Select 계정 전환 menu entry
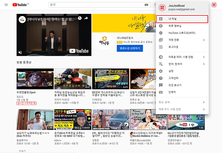Image resolution: width=222 pixels, height=153 pixels. pos(182,40)
